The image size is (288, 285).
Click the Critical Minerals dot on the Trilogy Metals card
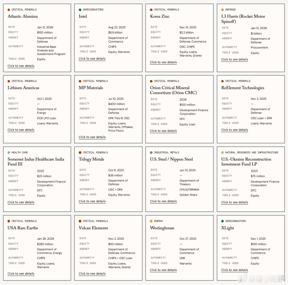(80, 152)
